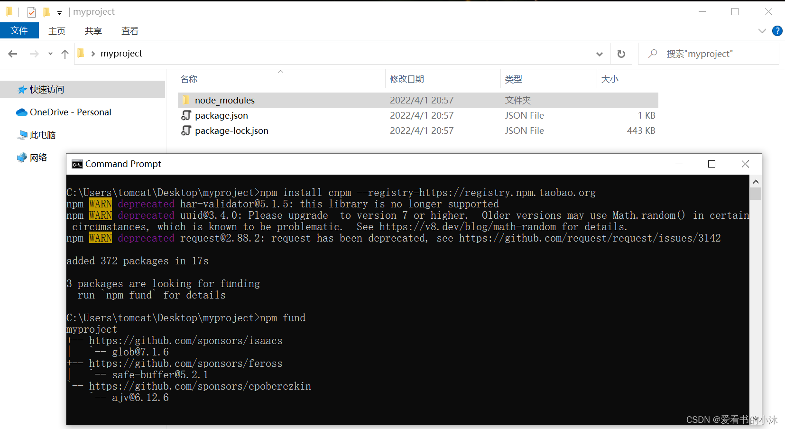Click the 文件夹 type cell of node_modules
The image size is (785, 429).
518,100
